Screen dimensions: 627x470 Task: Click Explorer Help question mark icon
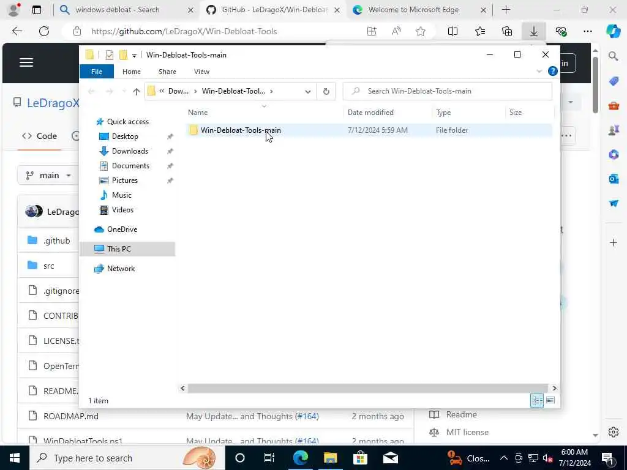553,71
